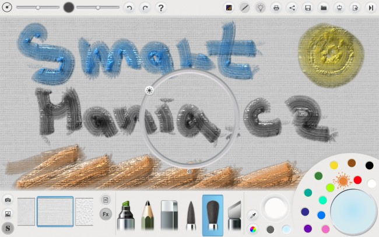The width and height of the screenshot is (379, 237).
Task: Click the redo arrow button
Action: (145, 8)
